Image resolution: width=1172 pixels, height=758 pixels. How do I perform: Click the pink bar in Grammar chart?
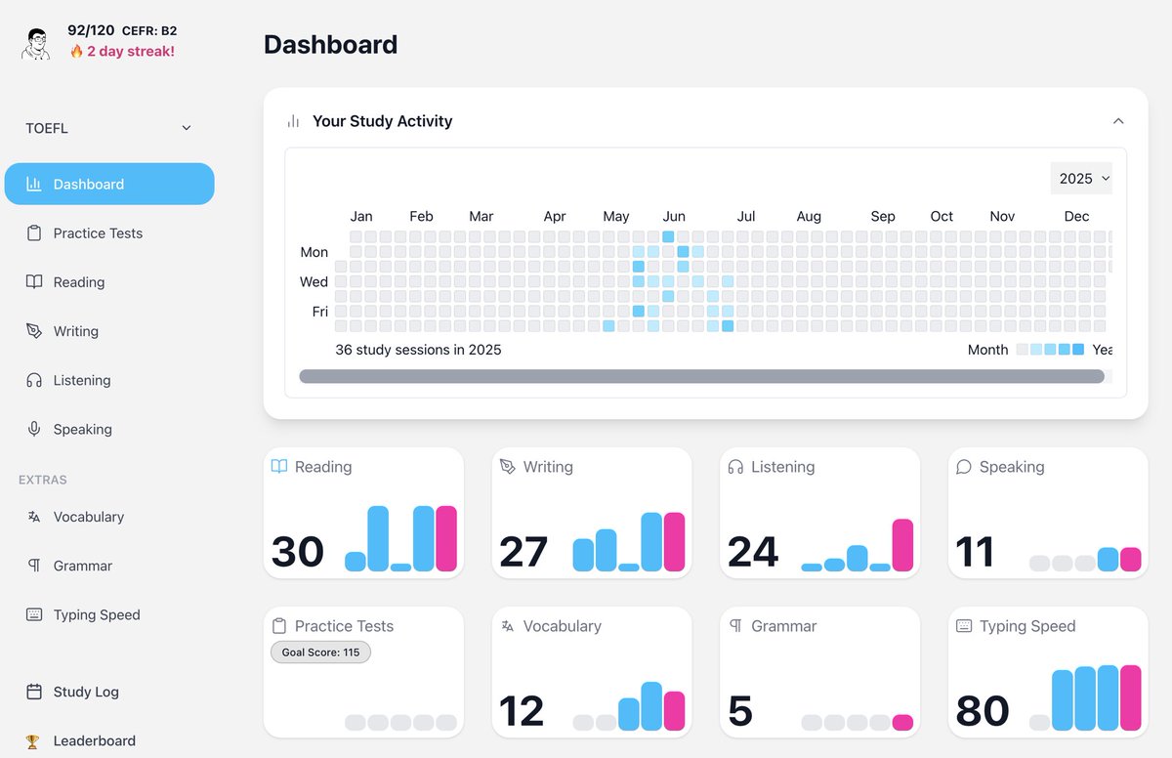tap(902, 723)
